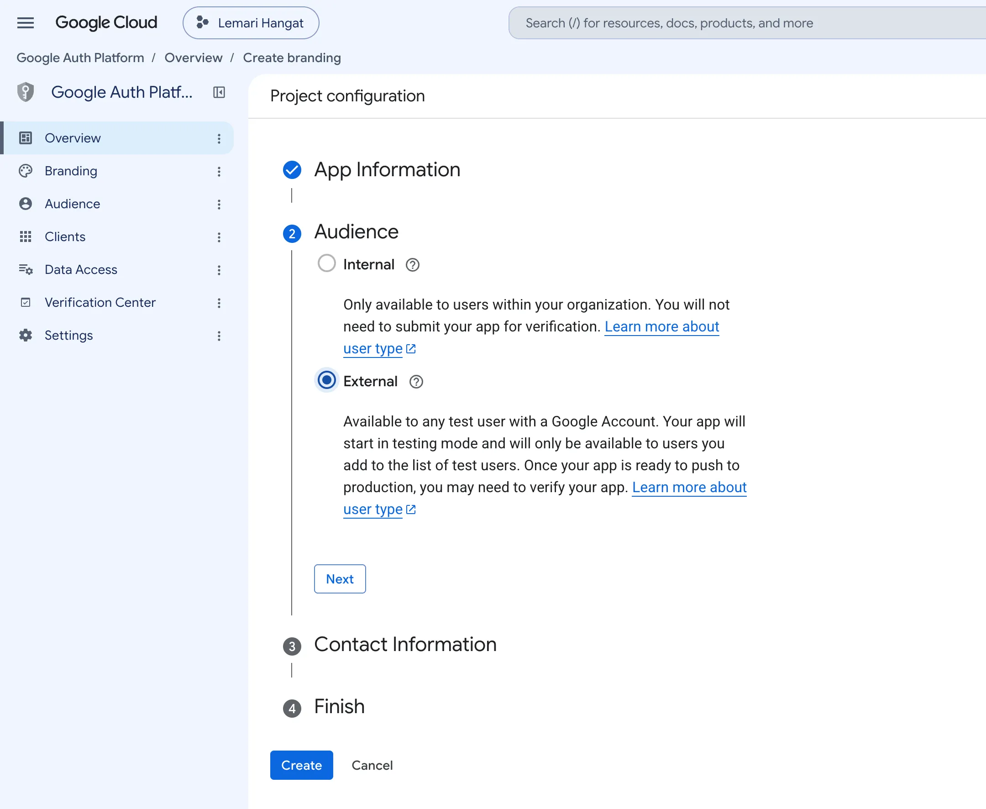The image size is (986, 809).
Task: Open Internal's Learn more about user type link
Action: click(661, 327)
